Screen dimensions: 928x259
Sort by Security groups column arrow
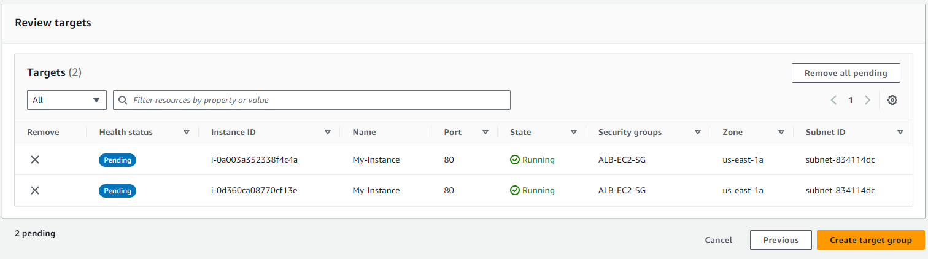[698, 132]
